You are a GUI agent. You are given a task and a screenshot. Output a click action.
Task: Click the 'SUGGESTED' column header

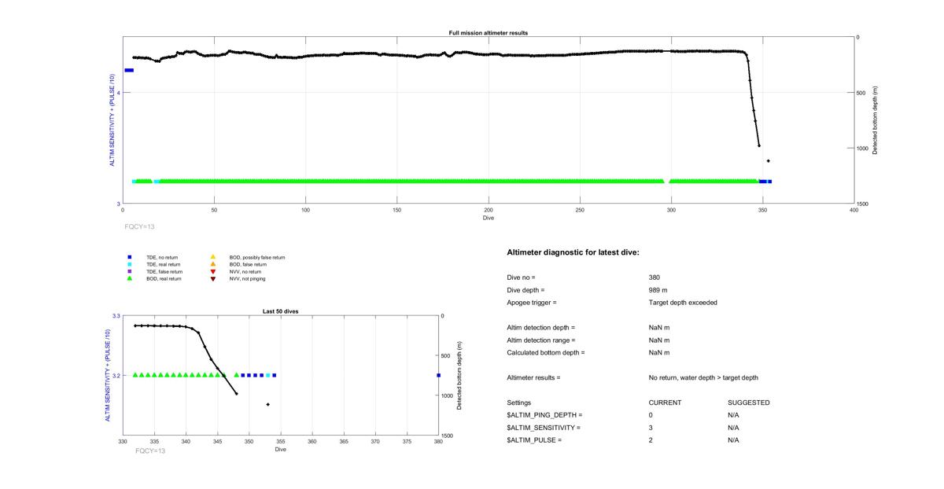coord(749,403)
